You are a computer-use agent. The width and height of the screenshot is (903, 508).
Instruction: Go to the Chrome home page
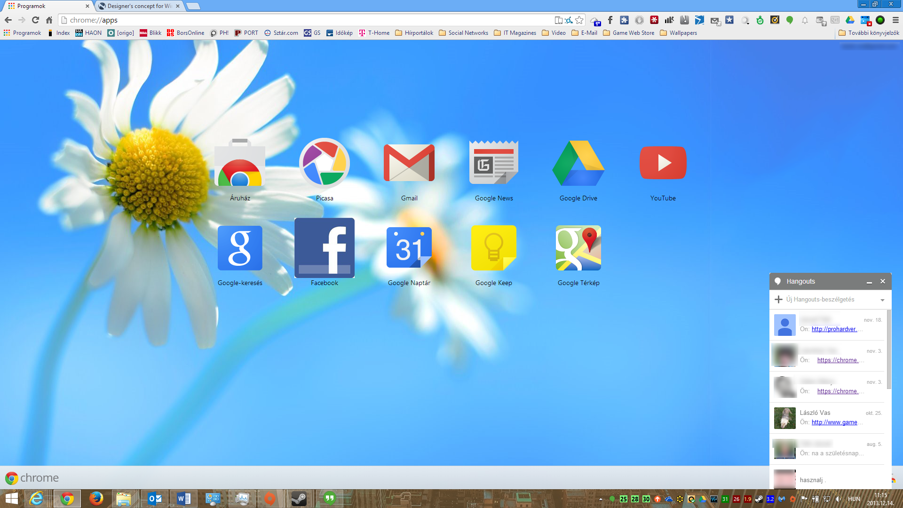(x=49, y=20)
